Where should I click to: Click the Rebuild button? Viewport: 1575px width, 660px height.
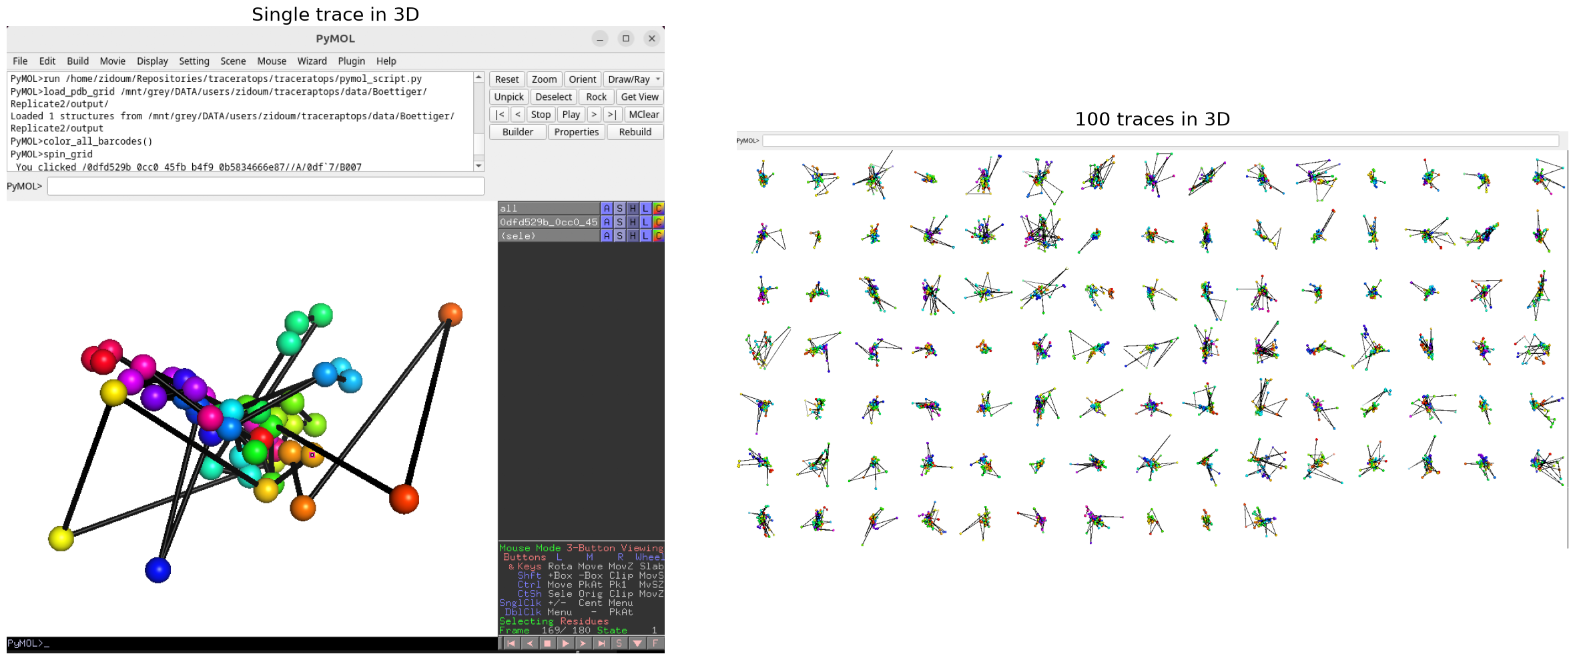pyautogui.click(x=635, y=132)
